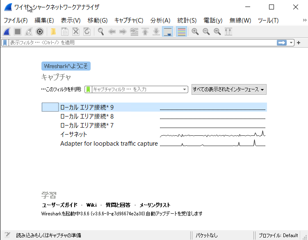Click the イーサネット traffic sparkline graph
The width and height of the screenshot is (308, 240).
tap(212, 134)
